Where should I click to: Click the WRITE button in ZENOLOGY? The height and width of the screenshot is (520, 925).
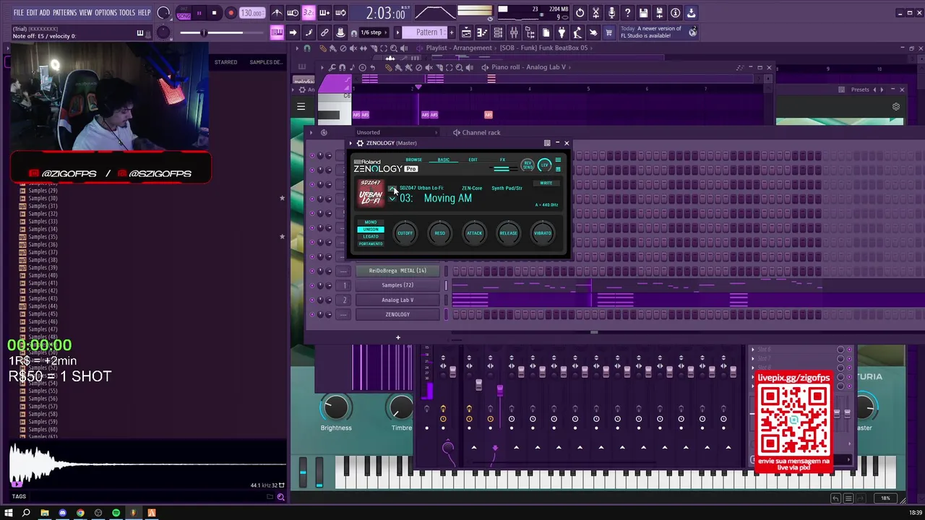click(546, 183)
